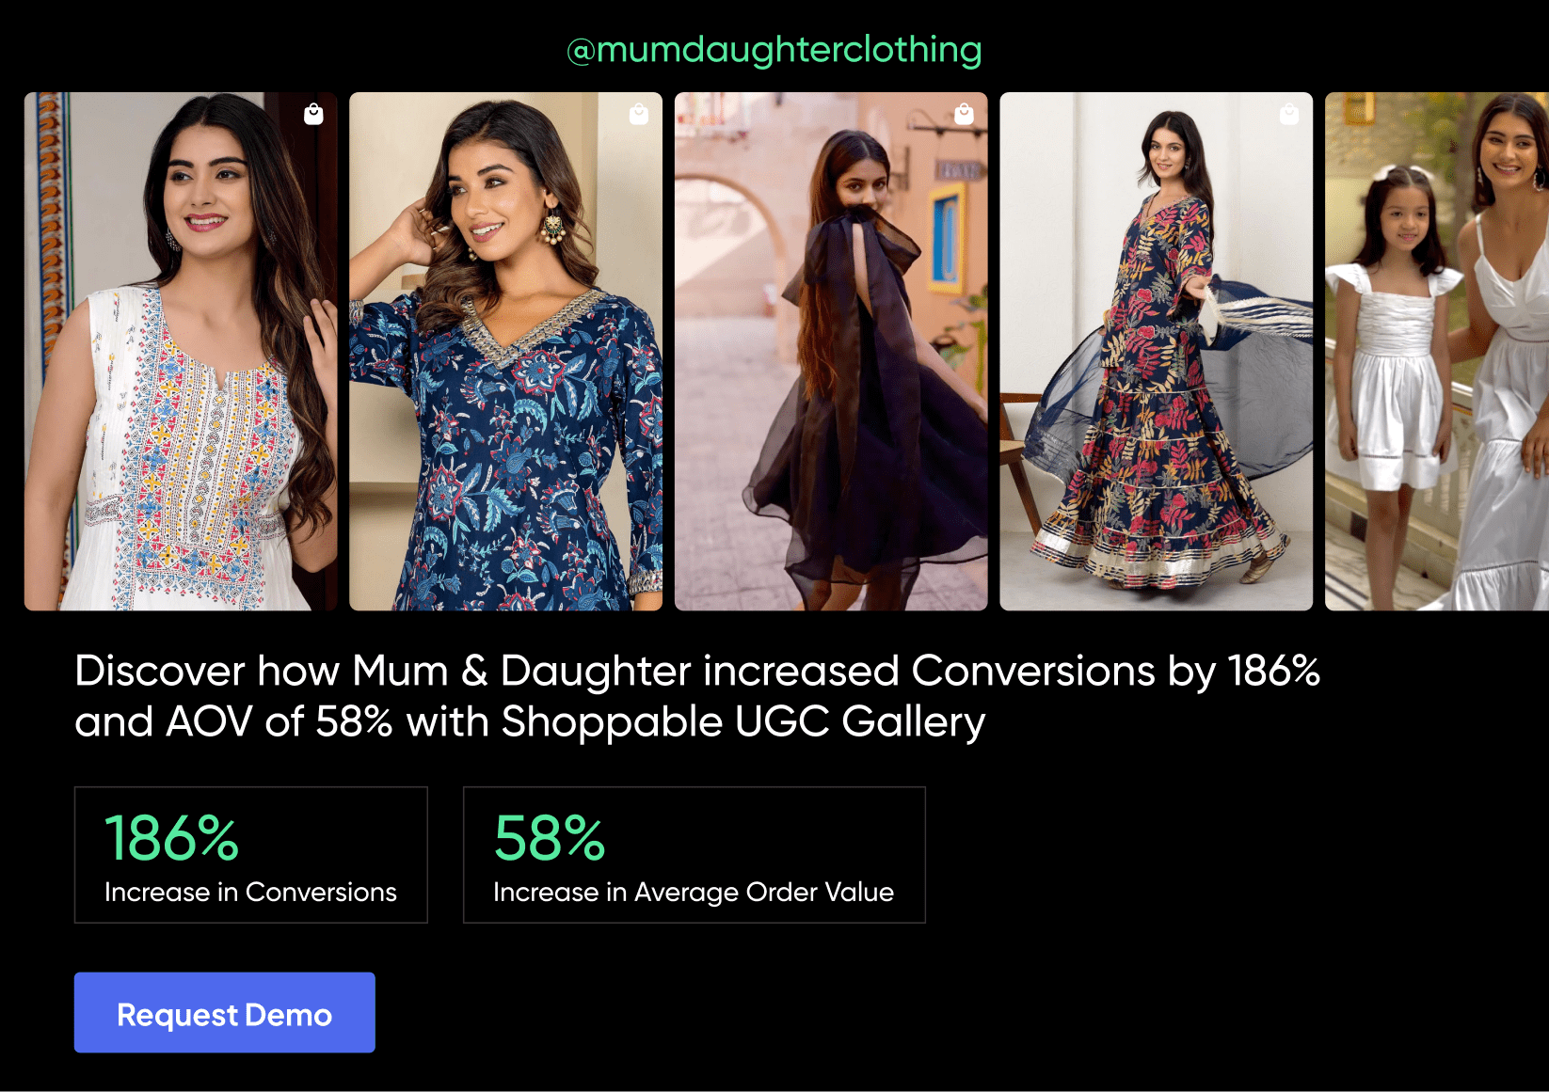Click the green 186% statistic figure
Screen dimensions: 1549x1092
171,837
